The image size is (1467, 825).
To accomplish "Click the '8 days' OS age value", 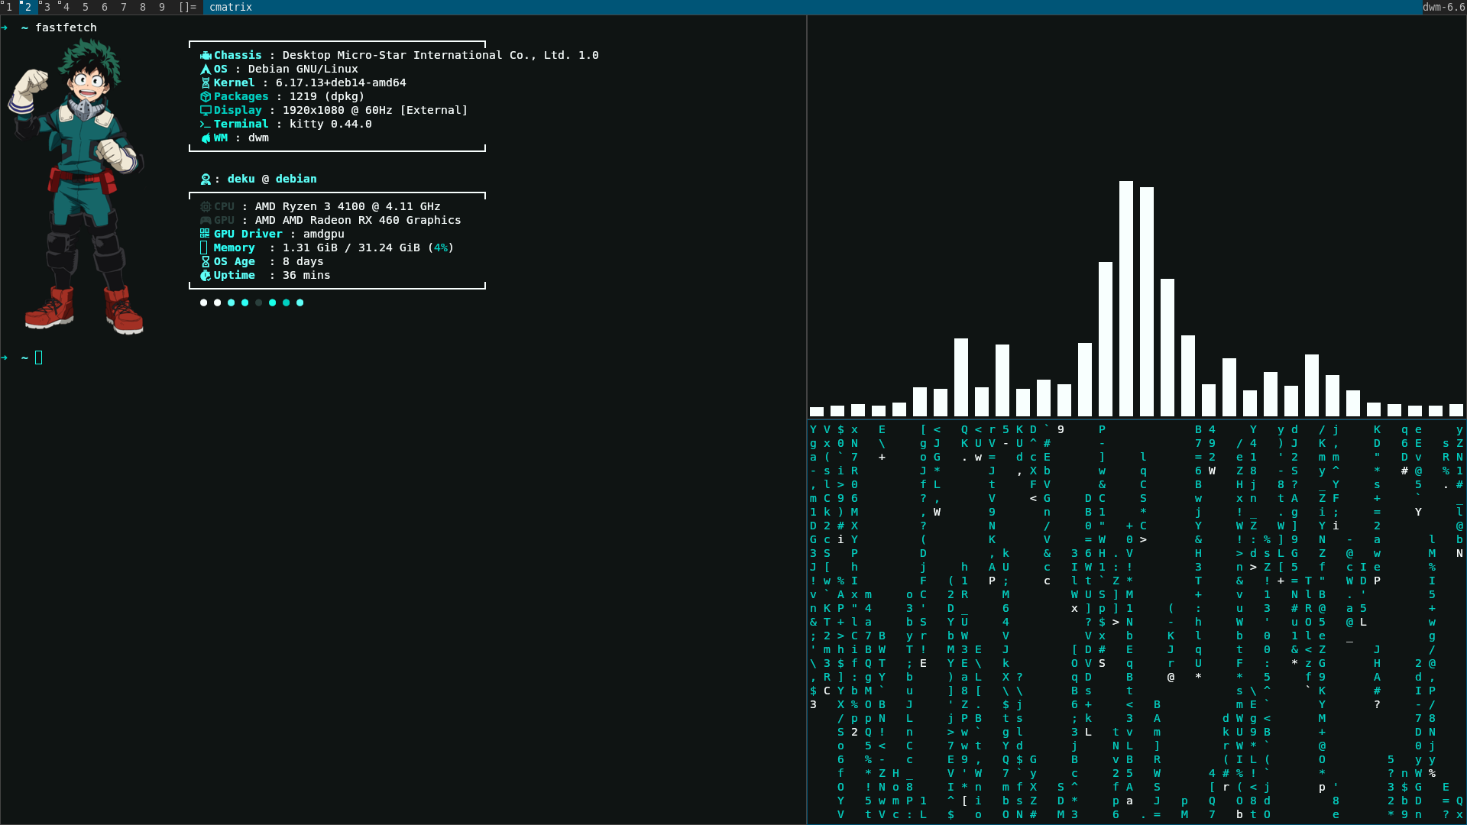I will (x=303, y=261).
